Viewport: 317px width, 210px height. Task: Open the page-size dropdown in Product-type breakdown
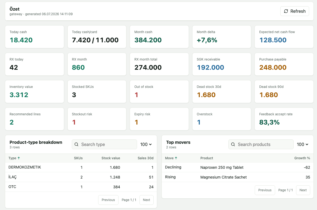tap(146, 144)
